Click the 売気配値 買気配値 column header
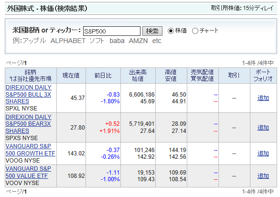Image resolution: width=280 pixels, height=197 pixels. coord(203,76)
